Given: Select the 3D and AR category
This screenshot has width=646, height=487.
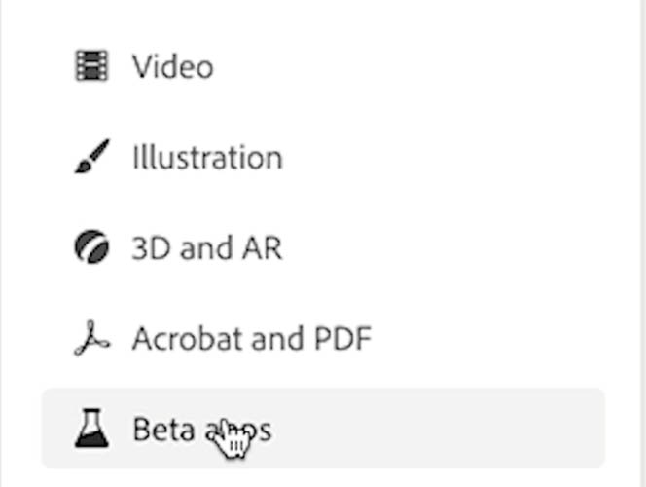Looking at the screenshot, I should [x=323, y=247].
